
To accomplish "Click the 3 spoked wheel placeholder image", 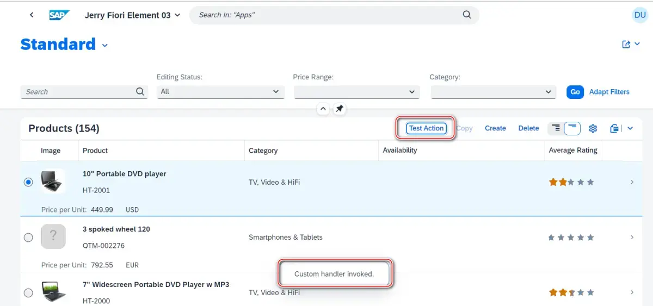I will click(x=53, y=236).
